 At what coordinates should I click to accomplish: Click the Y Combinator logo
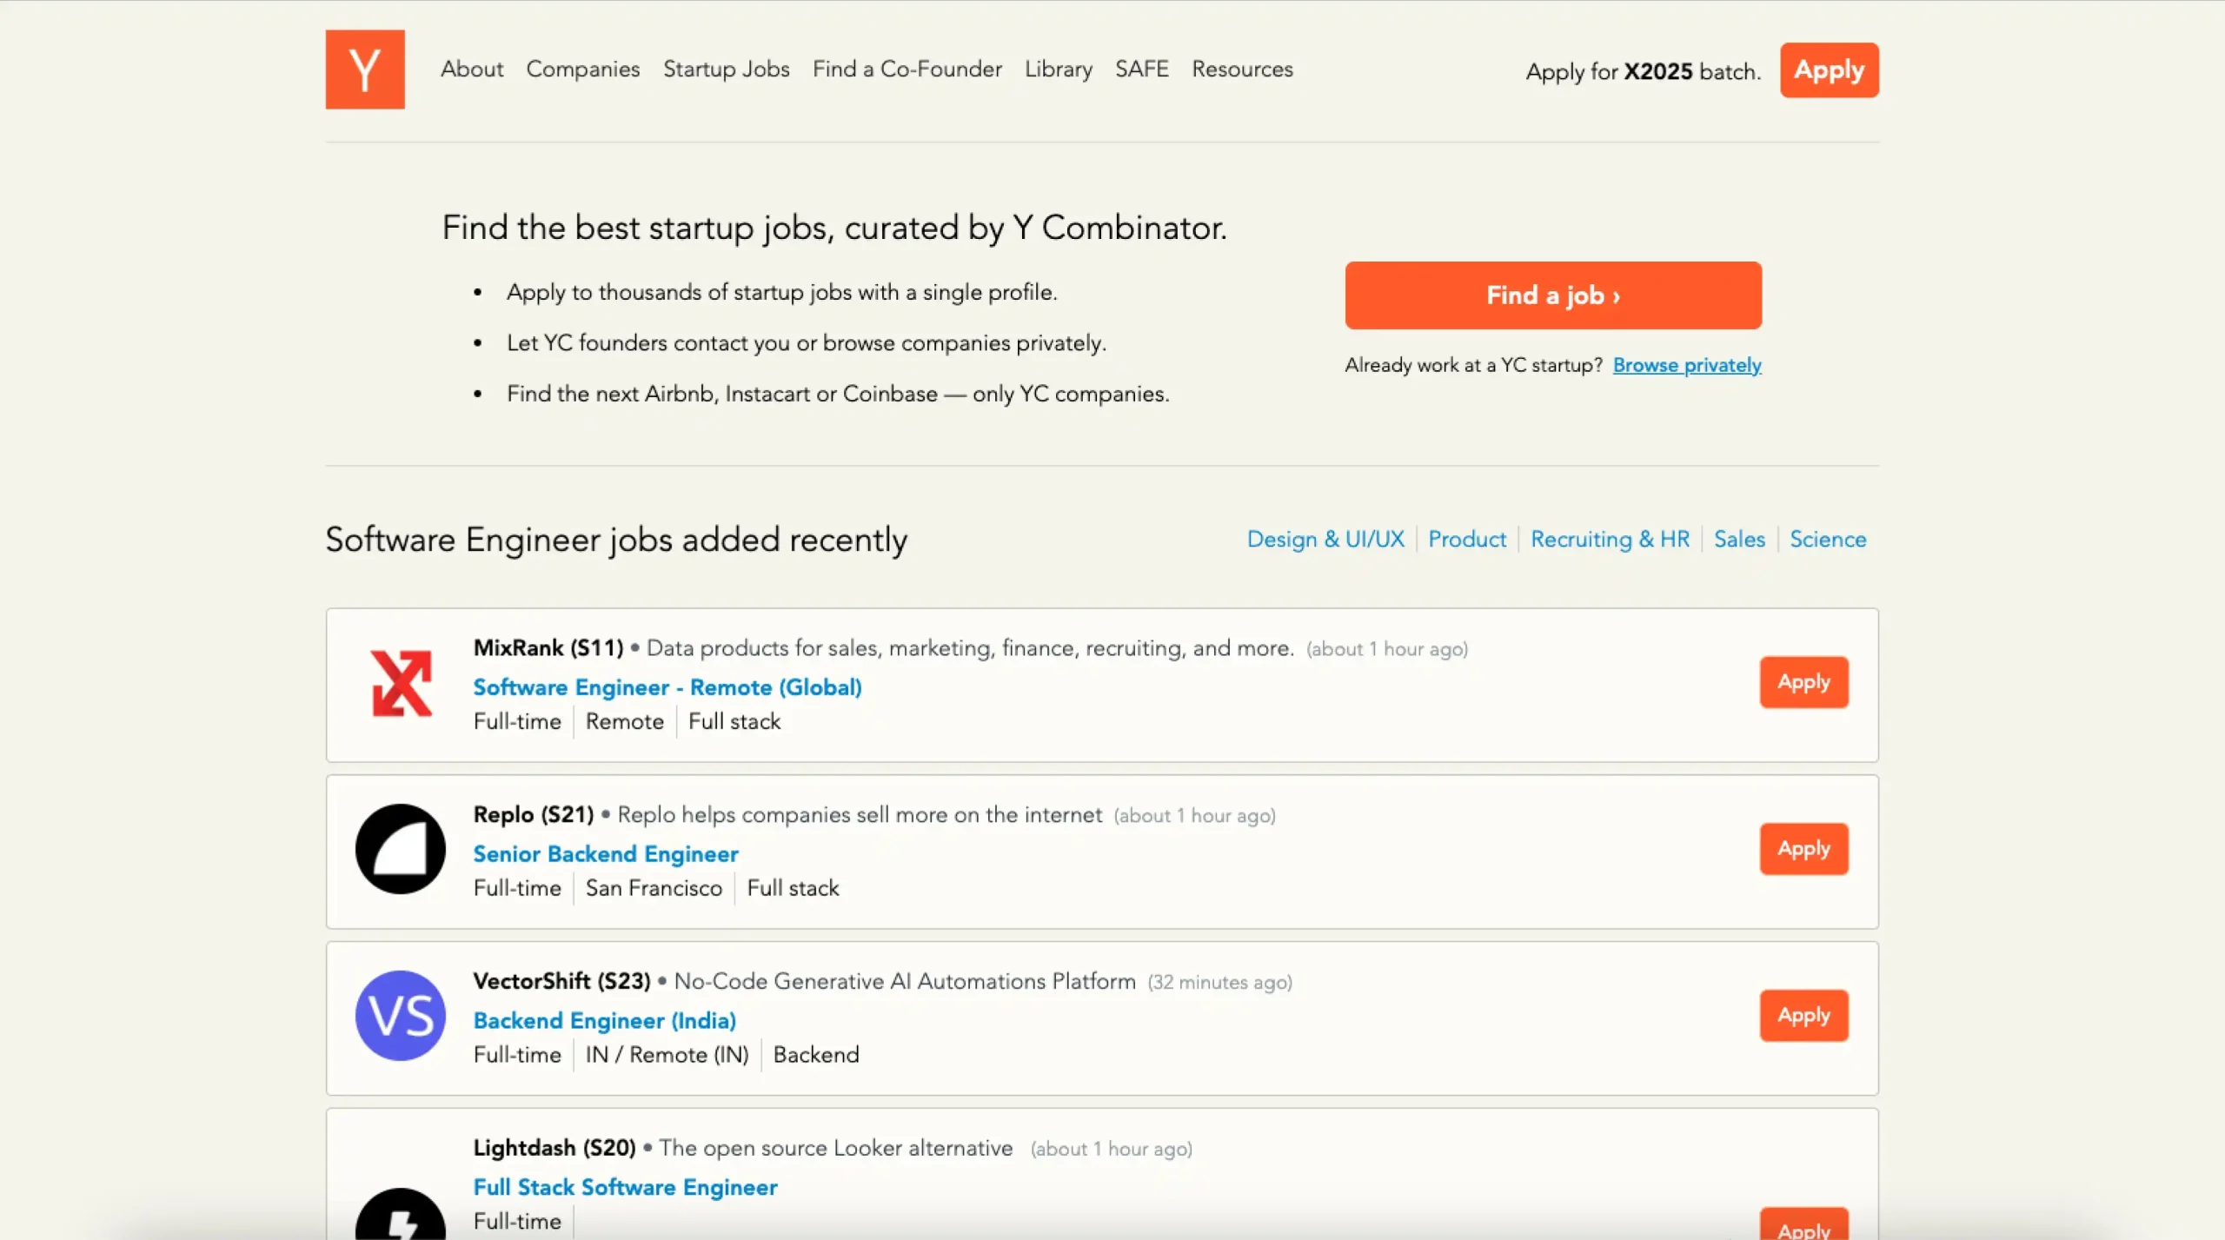pos(365,70)
